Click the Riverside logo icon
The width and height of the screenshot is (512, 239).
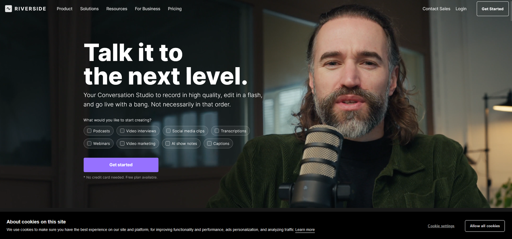point(9,9)
